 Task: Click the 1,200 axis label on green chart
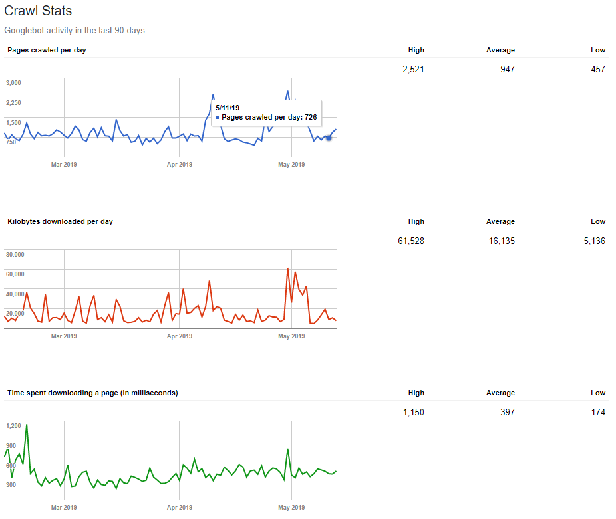pyautogui.click(x=13, y=426)
